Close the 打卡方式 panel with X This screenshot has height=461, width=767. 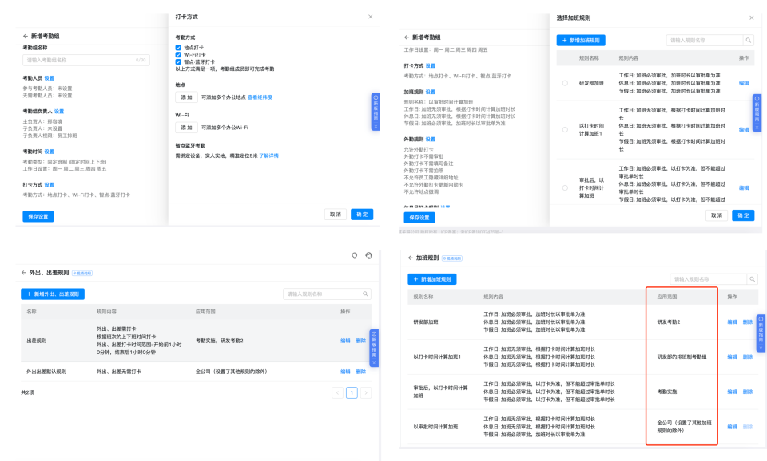point(370,17)
